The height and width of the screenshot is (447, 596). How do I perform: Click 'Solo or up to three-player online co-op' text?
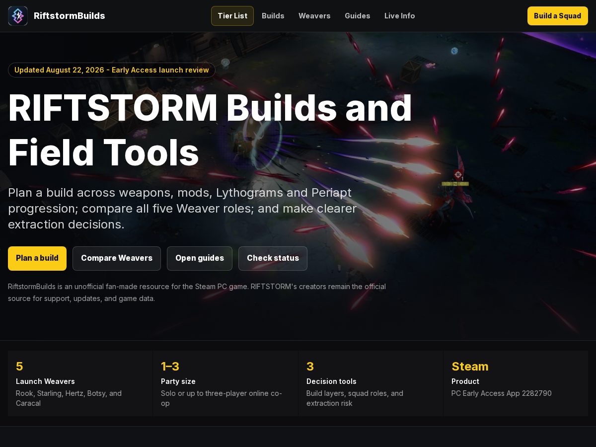click(x=222, y=398)
